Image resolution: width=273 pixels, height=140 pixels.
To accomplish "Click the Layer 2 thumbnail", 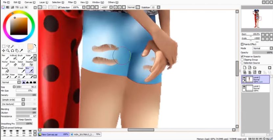I will click(x=249, y=79).
